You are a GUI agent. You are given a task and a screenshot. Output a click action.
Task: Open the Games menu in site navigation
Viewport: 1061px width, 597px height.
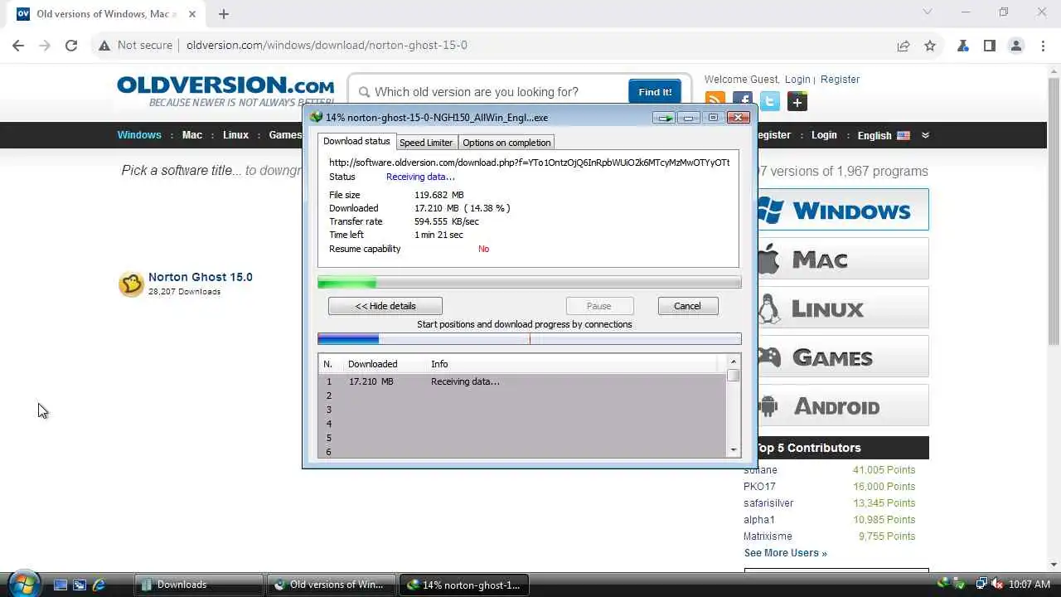(x=285, y=135)
